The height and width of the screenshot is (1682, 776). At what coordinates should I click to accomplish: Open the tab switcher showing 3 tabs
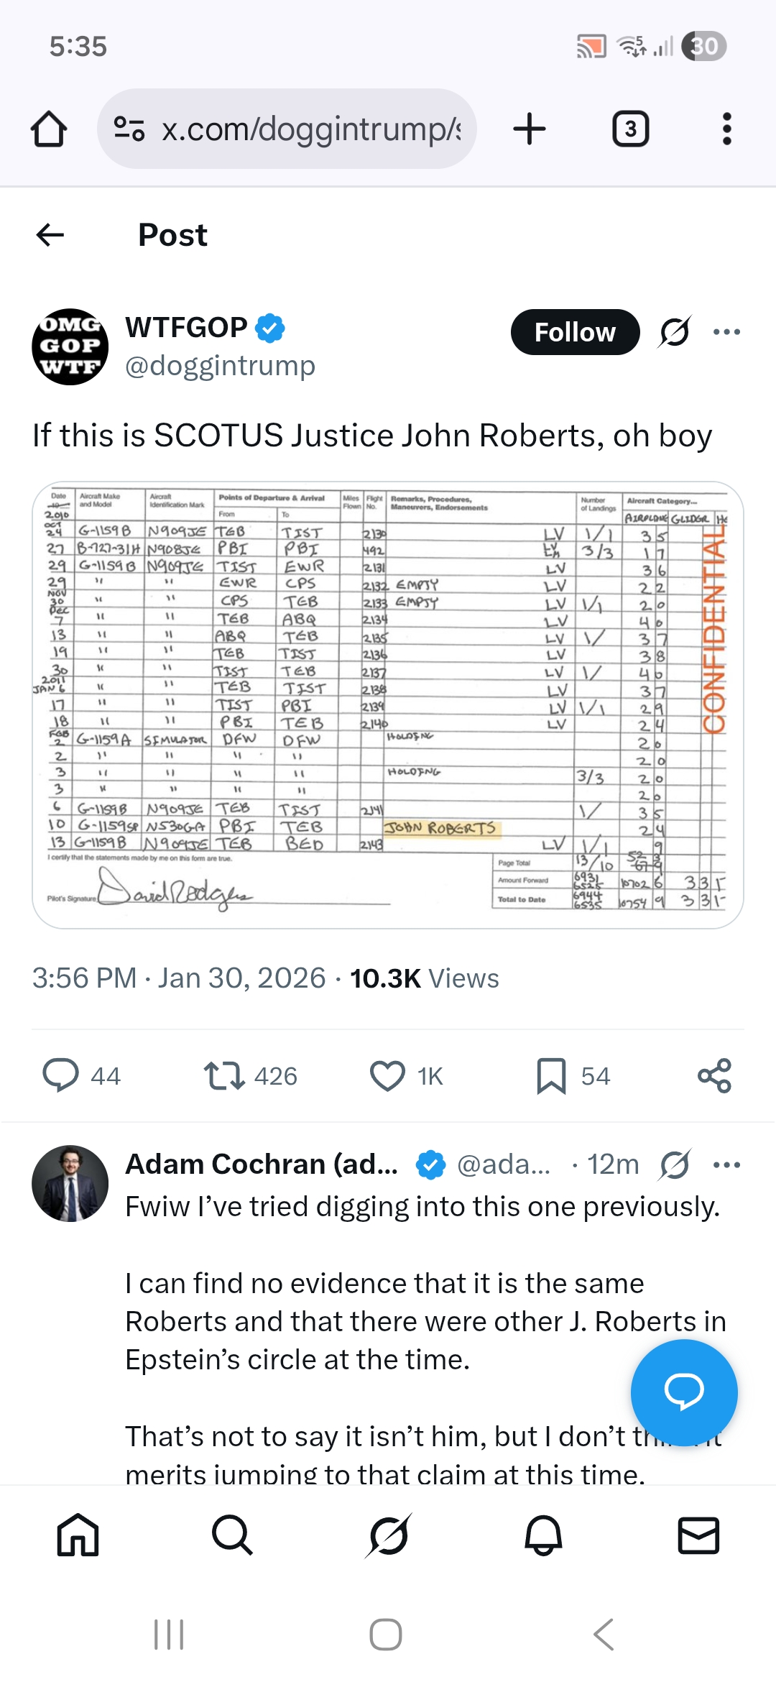click(x=631, y=129)
